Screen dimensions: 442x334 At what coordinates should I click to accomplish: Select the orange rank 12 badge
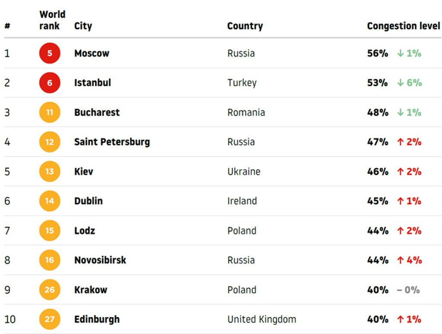pyautogui.click(x=50, y=142)
